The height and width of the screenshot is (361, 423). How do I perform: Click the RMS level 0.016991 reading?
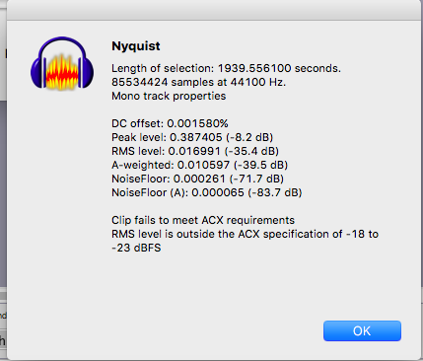pyautogui.click(x=195, y=151)
